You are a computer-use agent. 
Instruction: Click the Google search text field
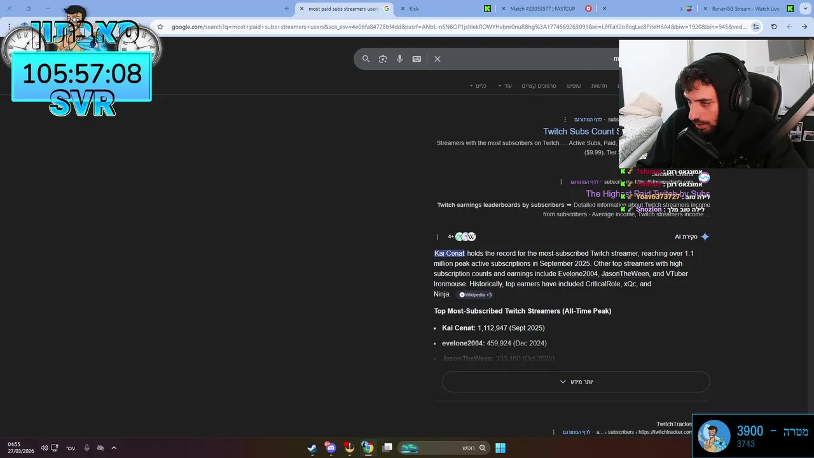(x=531, y=59)
